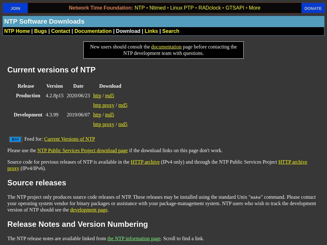Open the NTP link in the foundation bar

[x=140, y=8]
